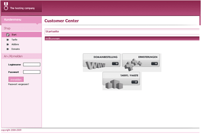Select the Kundenmenu tab header

[x=22, y=20]
